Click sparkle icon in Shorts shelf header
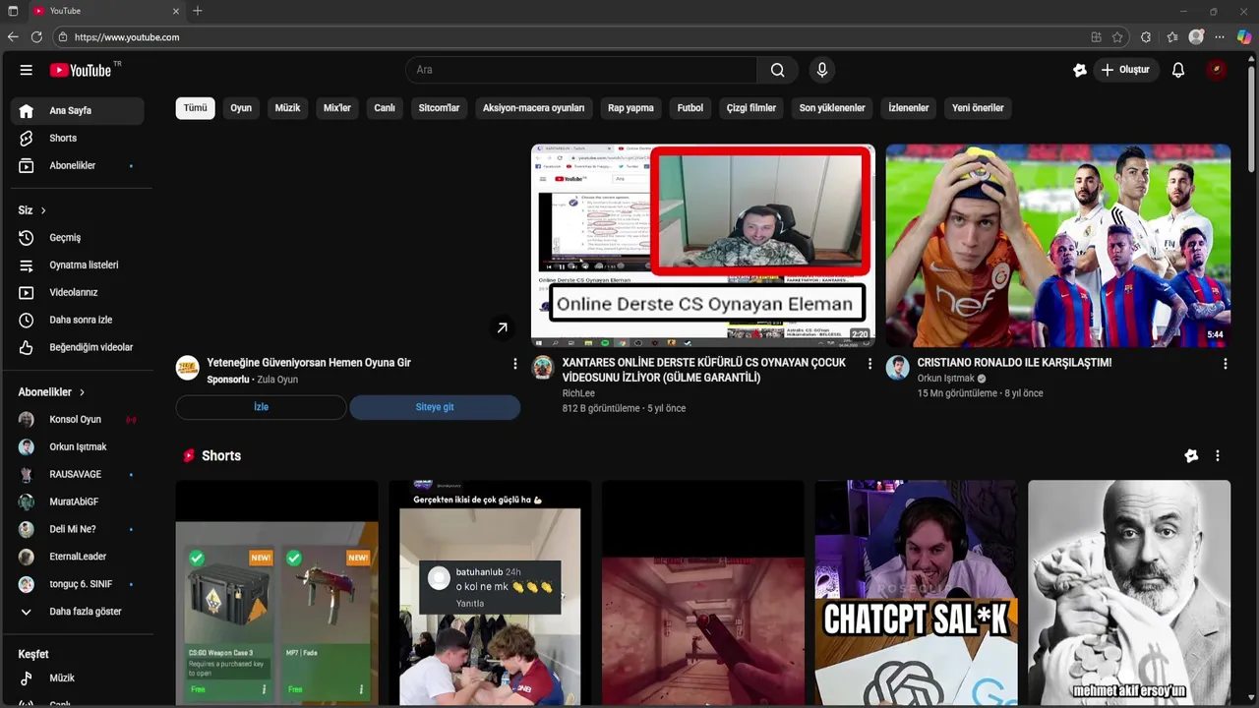Image resolution: width=1259 pixels, height=708 pixels. click(x=1191, y=456)
